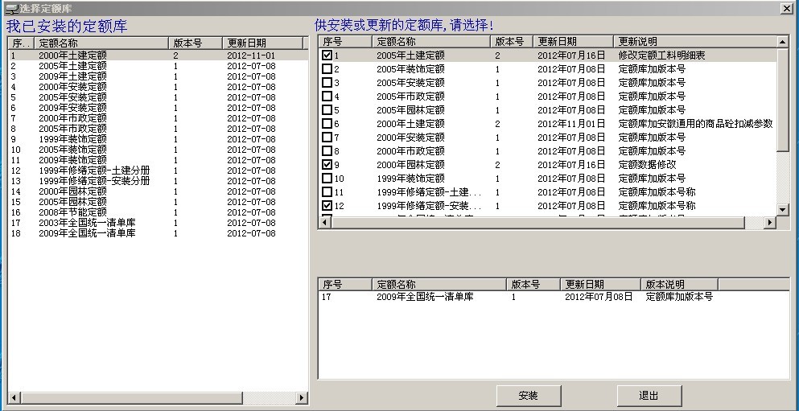Click right arrow of the installed list's horizontal scrollbar
The image size is (799, 411).
tap(302, 397)
